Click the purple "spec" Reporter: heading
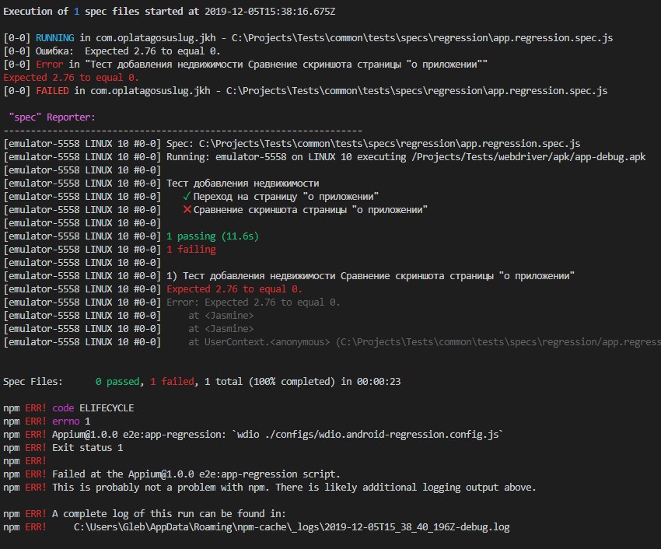The image size is (661, 549). [x=52, y=117]
